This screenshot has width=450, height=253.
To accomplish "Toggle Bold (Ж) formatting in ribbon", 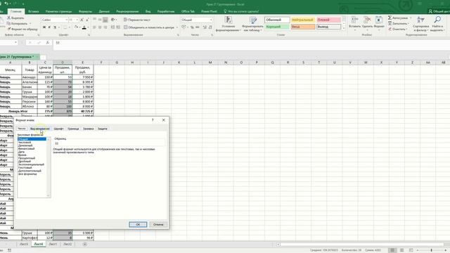I will [44, 27].
